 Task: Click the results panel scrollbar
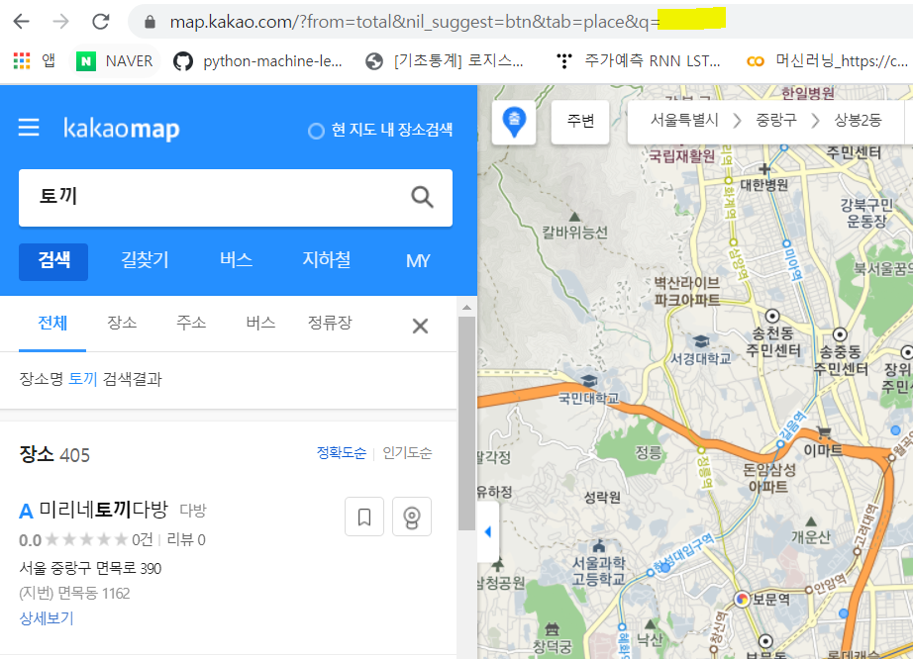pos(466,424)
